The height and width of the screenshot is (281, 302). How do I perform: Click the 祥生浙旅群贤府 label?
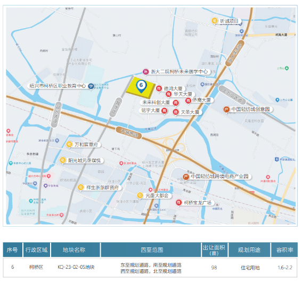(102, 187)
